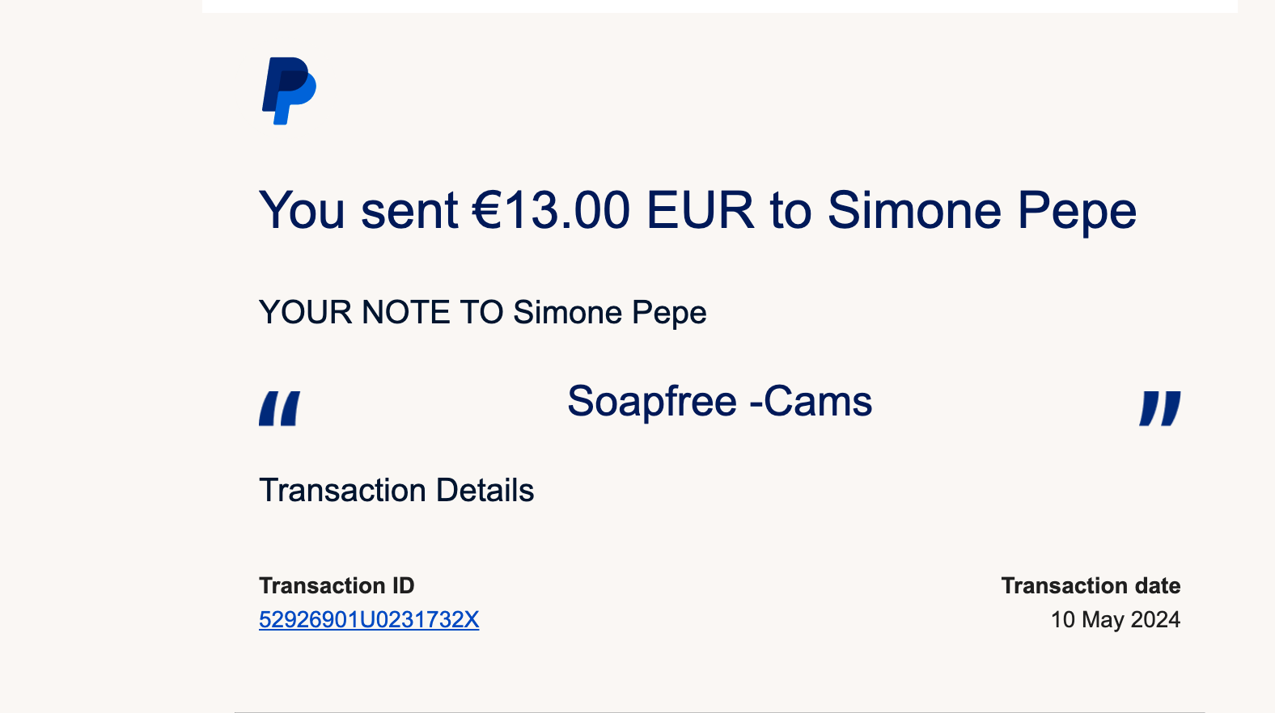Click the word 'Details' in section heading

click(x=485, y=491)
